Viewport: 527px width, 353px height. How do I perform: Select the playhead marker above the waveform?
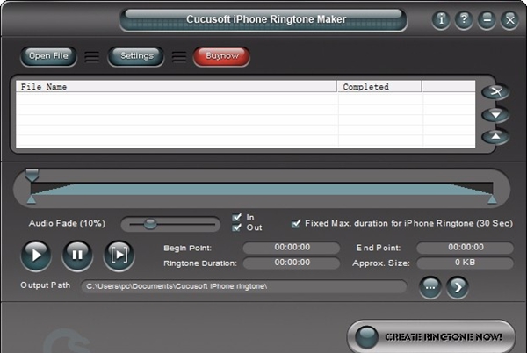(32, 176)
